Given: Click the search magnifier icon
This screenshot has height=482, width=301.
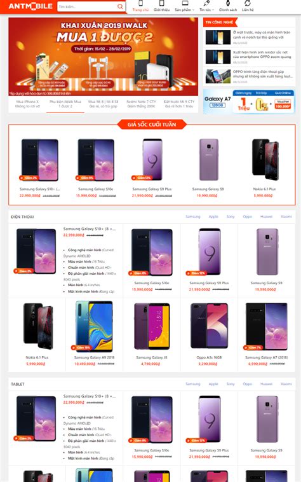Looking at the screenshot, I should (120, 6).
